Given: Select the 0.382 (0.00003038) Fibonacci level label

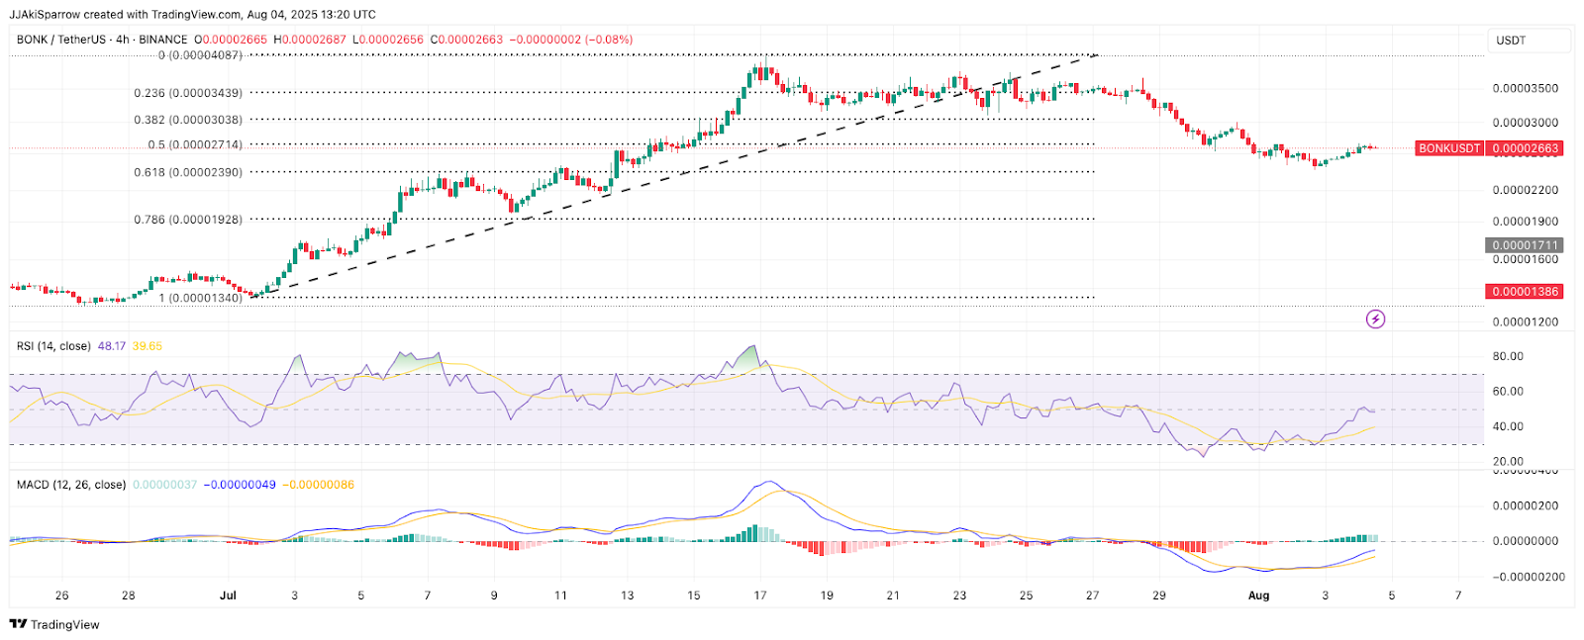Looking at the screenshot, I should pyautogui.click(x=188, y=120).
